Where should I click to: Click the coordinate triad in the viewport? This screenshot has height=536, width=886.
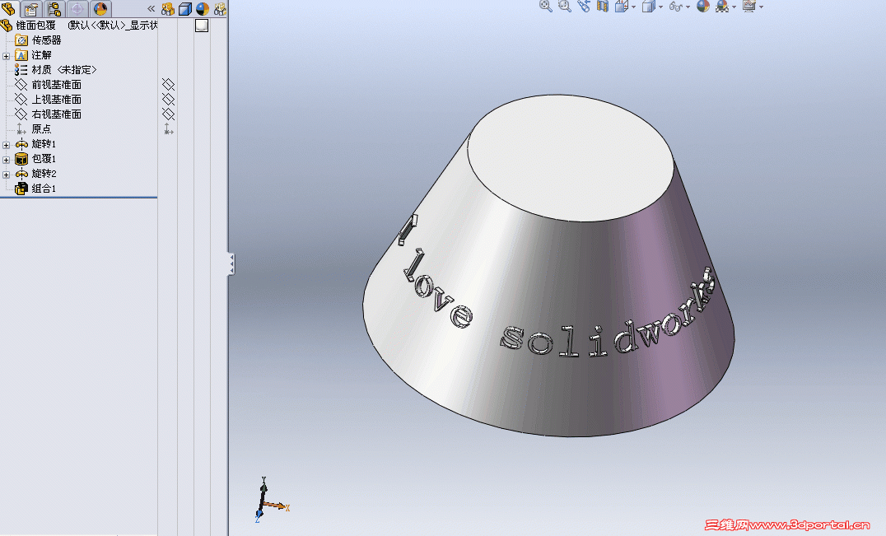coord(271,500)
